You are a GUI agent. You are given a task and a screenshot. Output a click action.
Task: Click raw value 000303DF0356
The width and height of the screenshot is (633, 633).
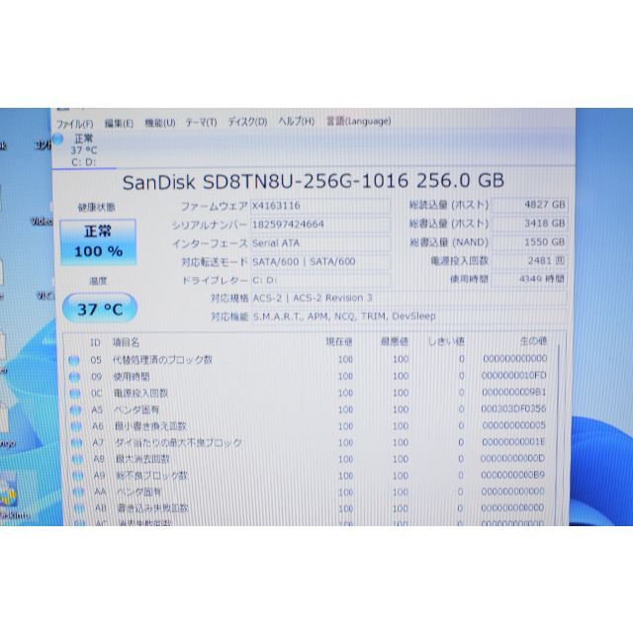pos(513,408)
